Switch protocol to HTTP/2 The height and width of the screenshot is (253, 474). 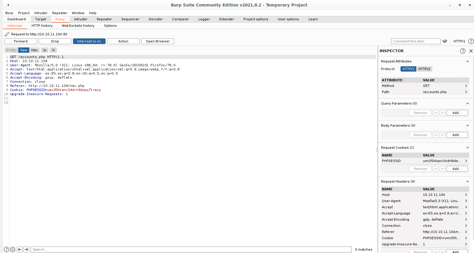424,69
